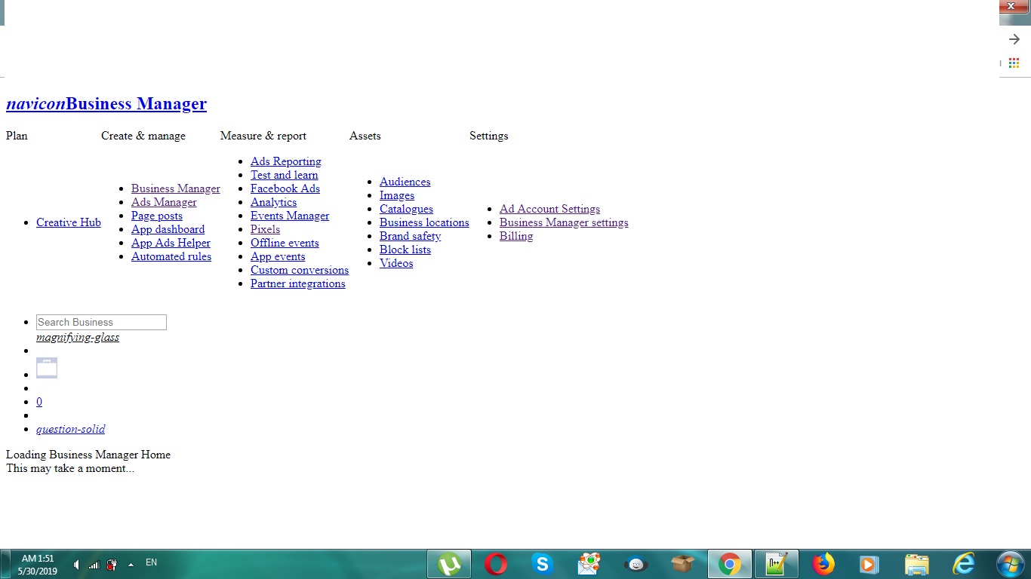The height and width of the screenshot is (579, 1031).
Task: Open the Ads Manager link
Action: [164, 202]
